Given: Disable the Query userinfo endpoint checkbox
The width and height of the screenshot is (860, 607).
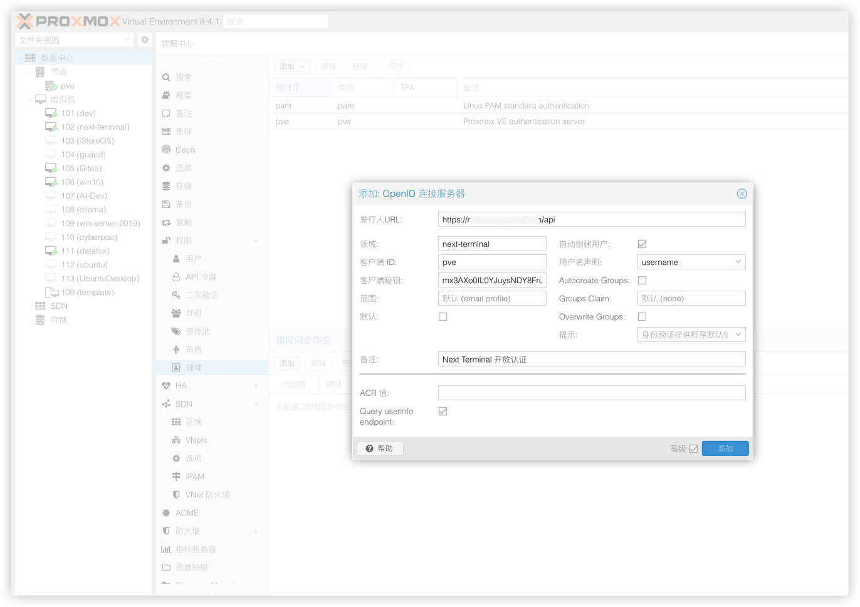Looking at the screenshot, I should pos(443,411).
